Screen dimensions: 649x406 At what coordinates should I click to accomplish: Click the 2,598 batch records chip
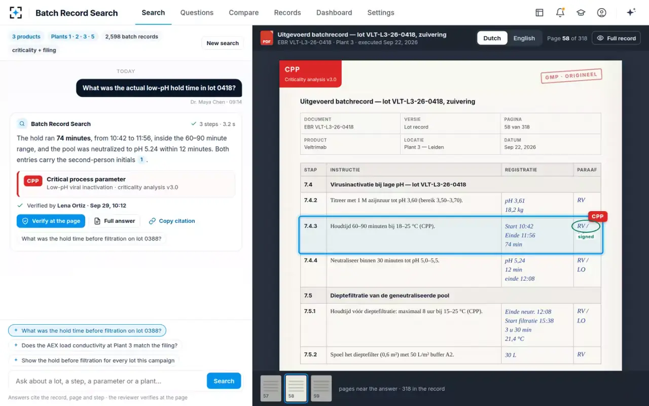pyautogui.click(x=132, y=37)
